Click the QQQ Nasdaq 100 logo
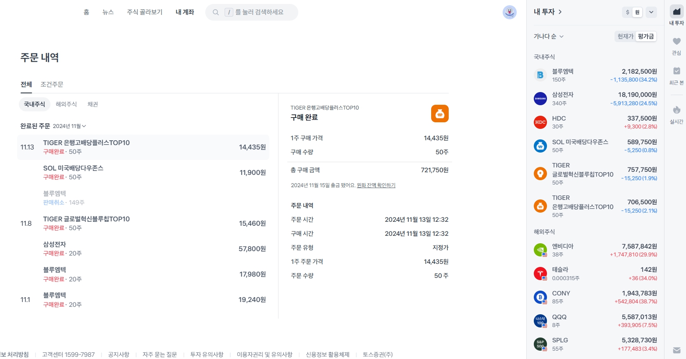Screen dimensions: 686x359 point(540,321)
